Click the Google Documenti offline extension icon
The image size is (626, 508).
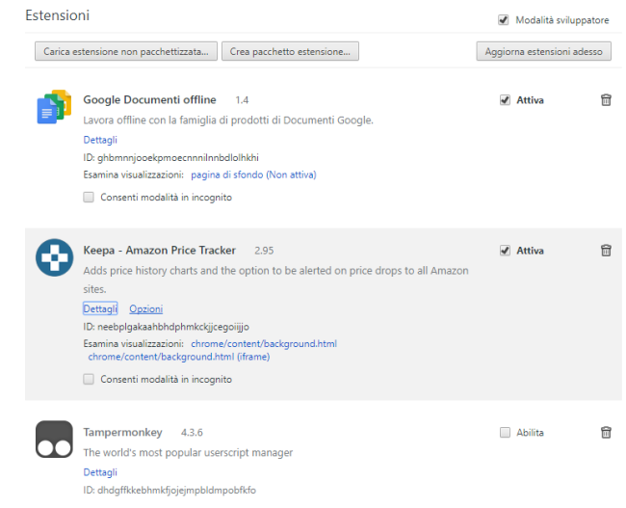(54, 107)
